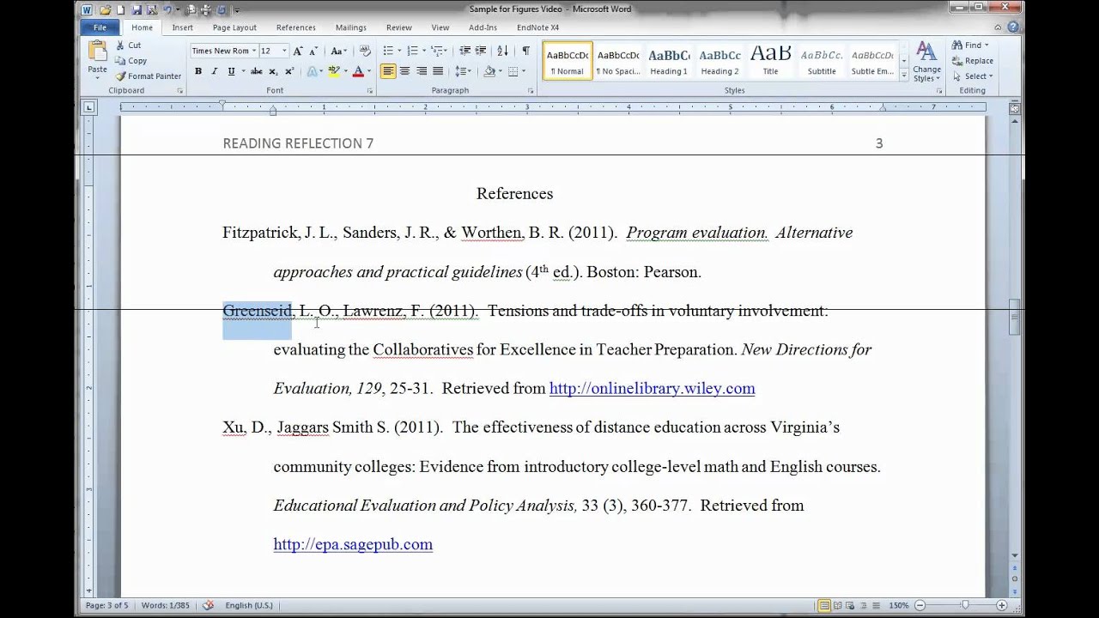Image resolution: width=1099 pixels, height=618 pixels.
Task: Switch to the Page Layout tab
Action: pyautogui.click(x=234, y=27)
